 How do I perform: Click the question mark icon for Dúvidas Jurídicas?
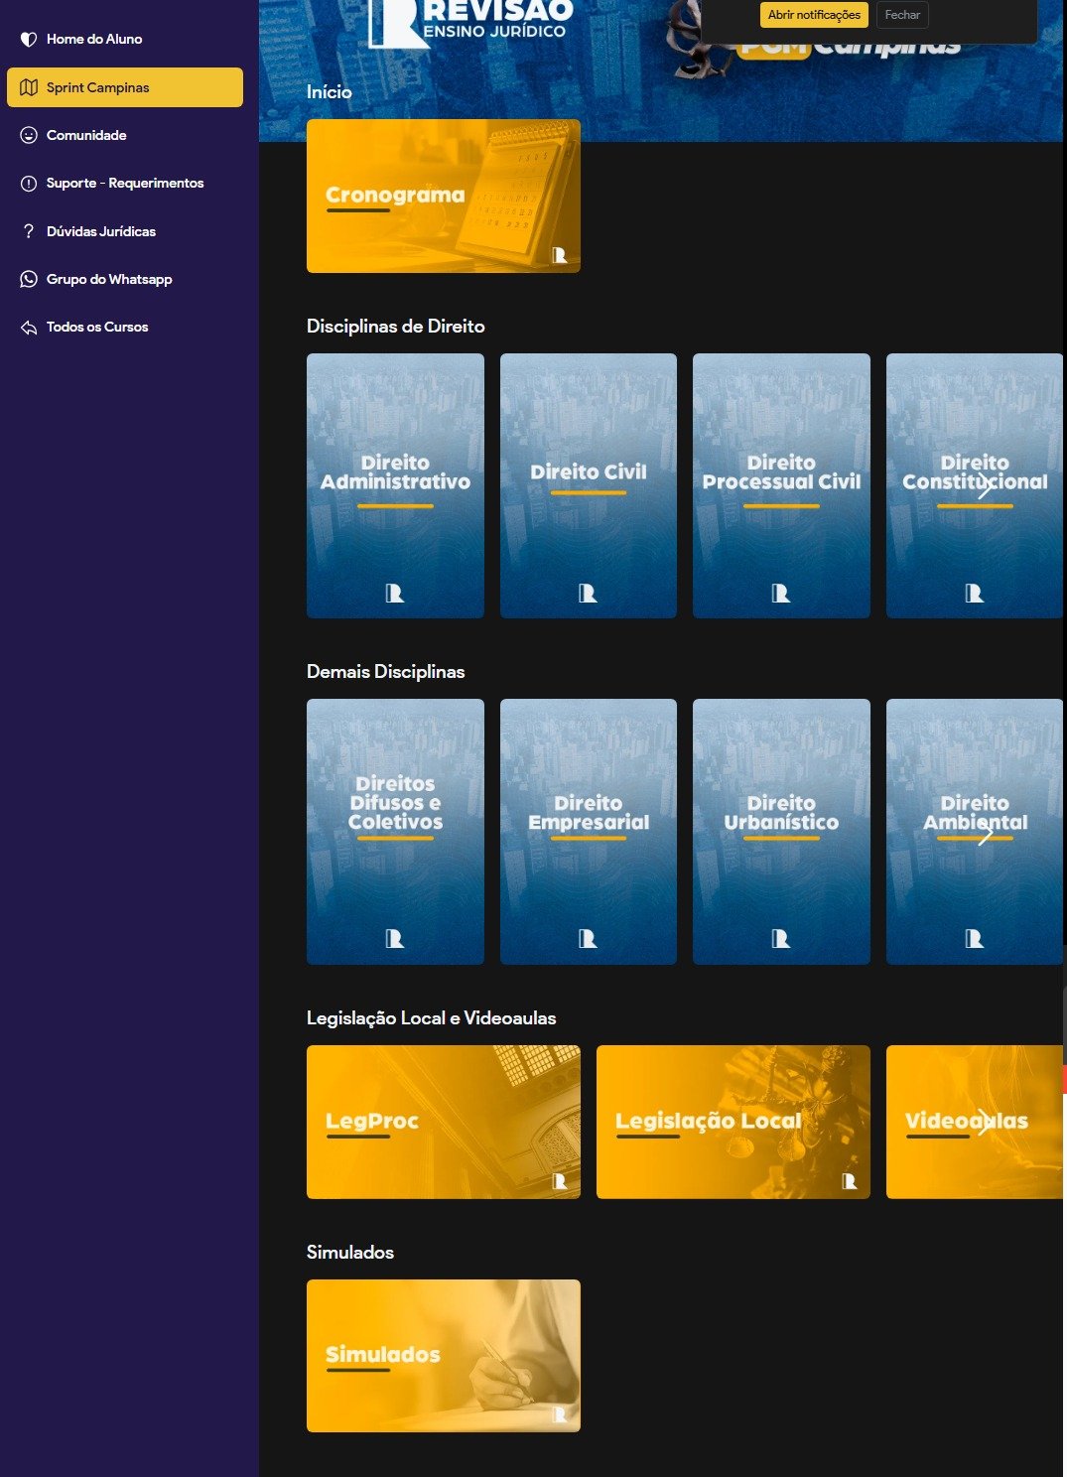29,231
